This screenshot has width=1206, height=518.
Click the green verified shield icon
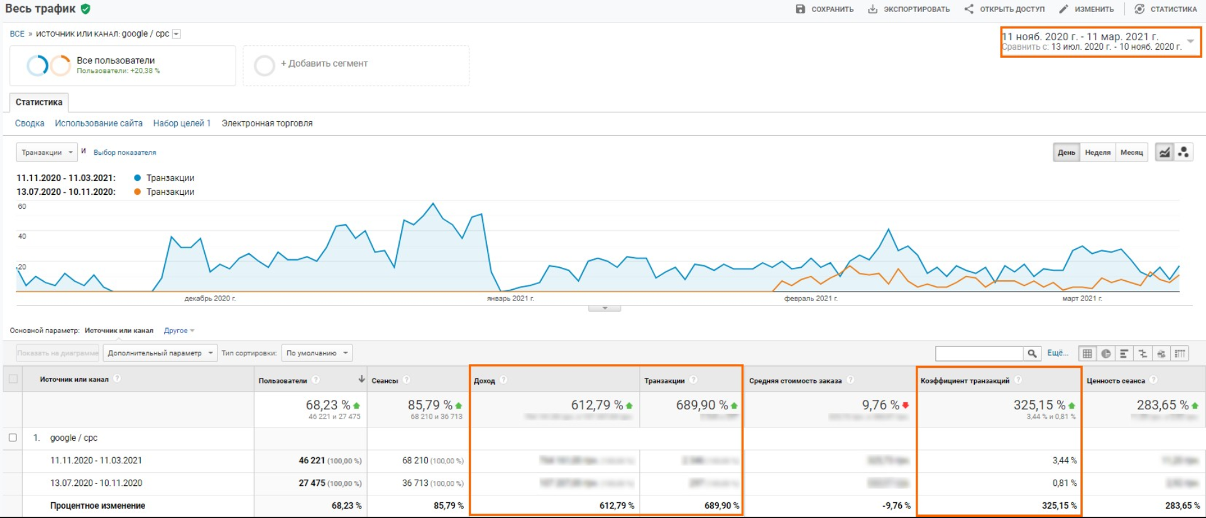(85, 9)
